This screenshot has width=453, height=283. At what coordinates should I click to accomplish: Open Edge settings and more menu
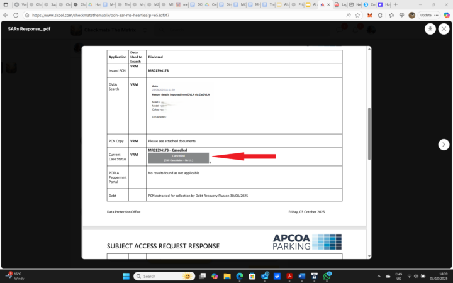point(436,15)
